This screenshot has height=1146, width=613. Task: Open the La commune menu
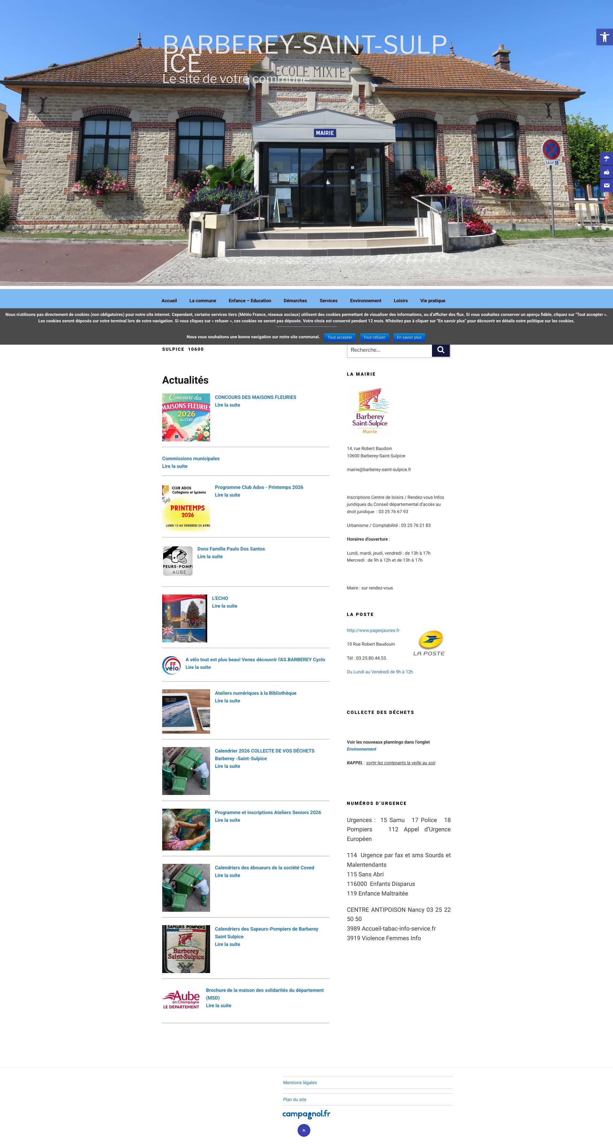click(202, 301)
